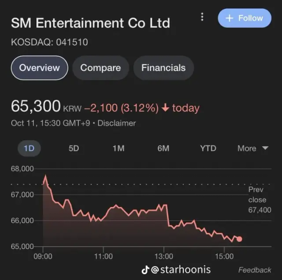Open the three-dot more options menu
282x280 pixels.
(x=202, y=17)
